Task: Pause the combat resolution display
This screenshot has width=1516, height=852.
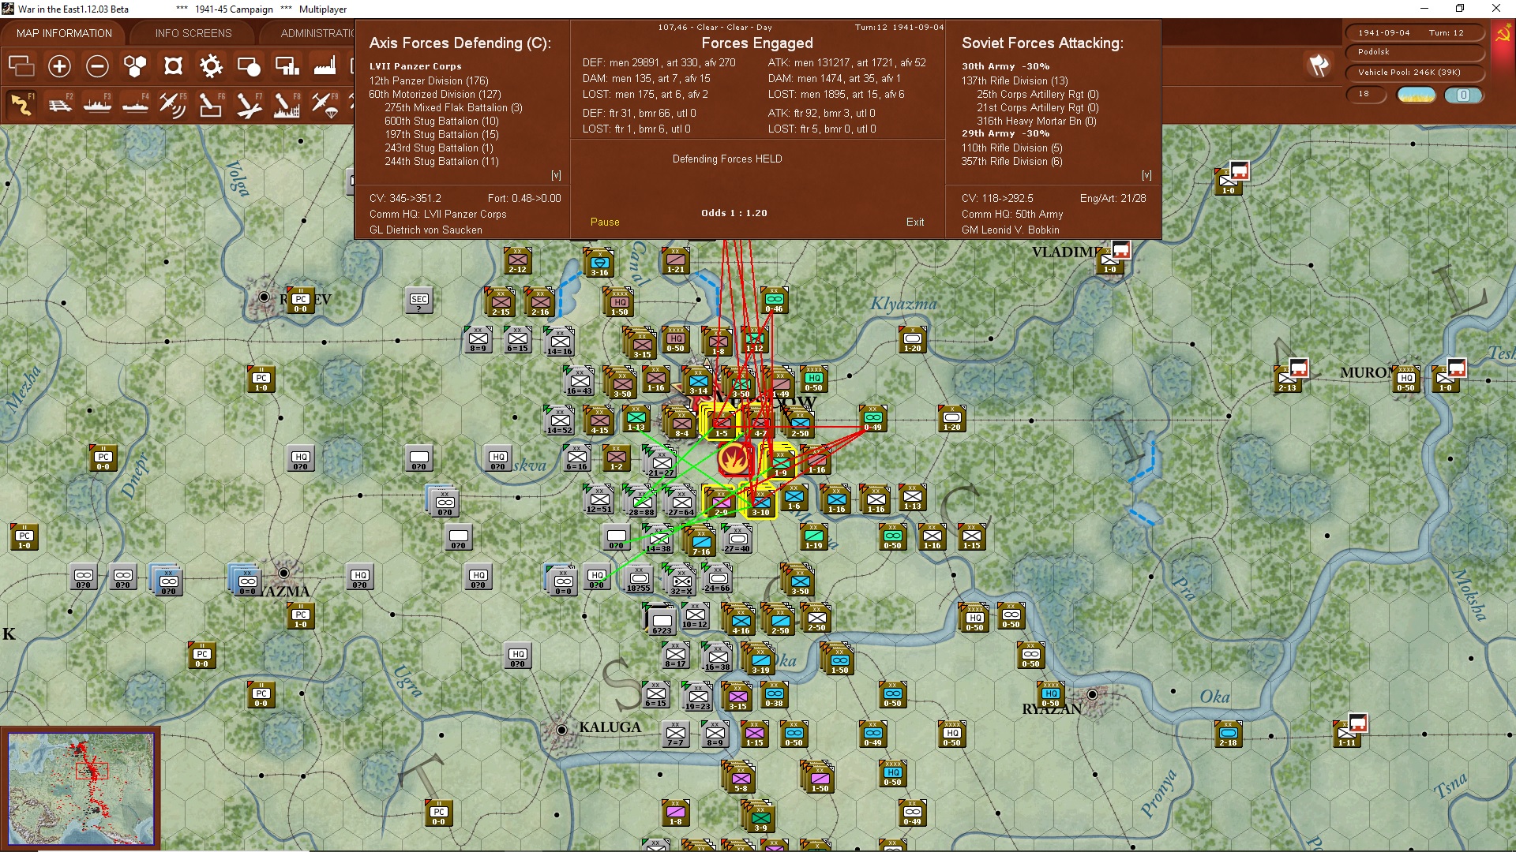Action: tap(605, 222)
